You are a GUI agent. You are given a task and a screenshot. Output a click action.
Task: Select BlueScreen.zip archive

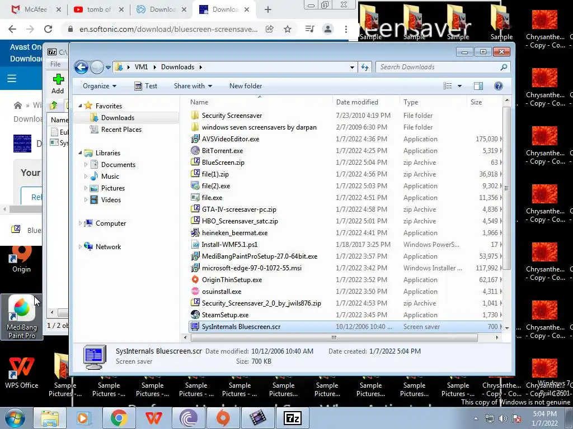[x=223, y=163]
